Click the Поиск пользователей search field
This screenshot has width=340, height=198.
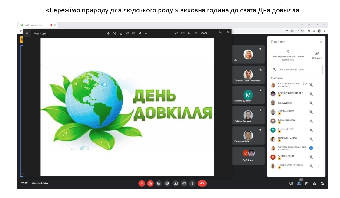[x=296, y=69]
